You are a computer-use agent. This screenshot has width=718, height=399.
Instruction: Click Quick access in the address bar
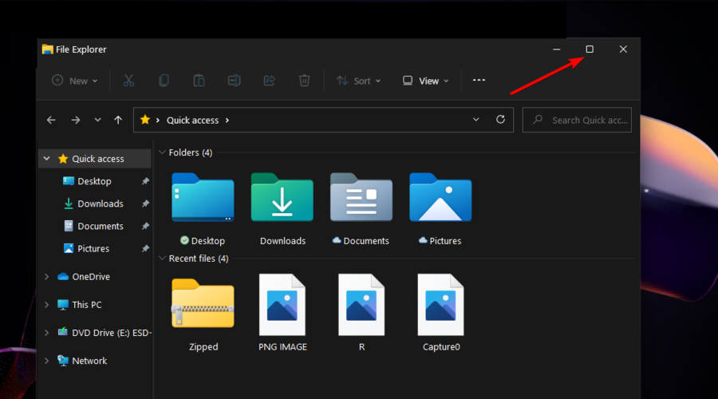(192, 120)
